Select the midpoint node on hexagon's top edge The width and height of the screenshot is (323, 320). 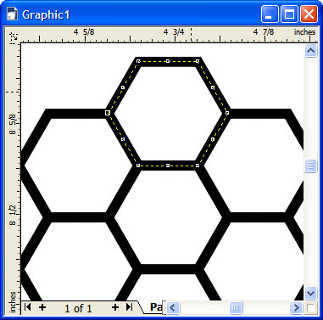pyautogui.click(x=168, y=61)
